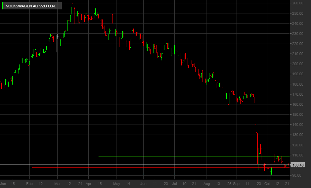Click the Oct label on date axis
The height and width of the screenshot is (188, 311).
click(267, 184)
